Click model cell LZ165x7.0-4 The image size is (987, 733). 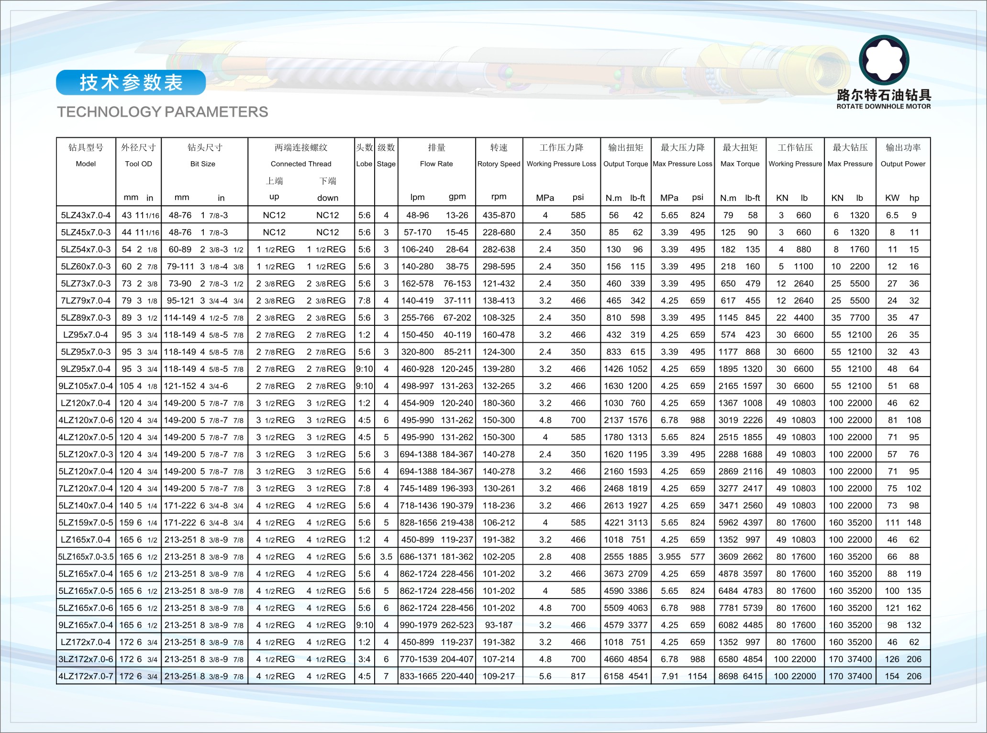[86, 540]
